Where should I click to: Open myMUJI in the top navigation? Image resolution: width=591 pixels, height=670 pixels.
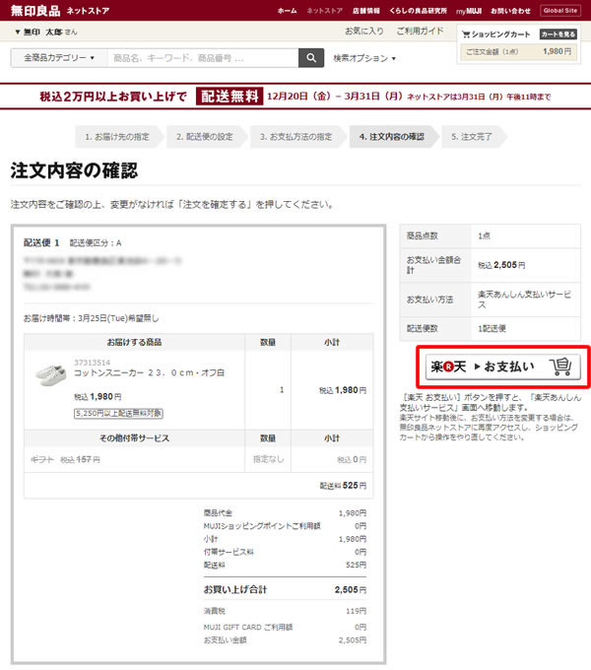(468, 10)
